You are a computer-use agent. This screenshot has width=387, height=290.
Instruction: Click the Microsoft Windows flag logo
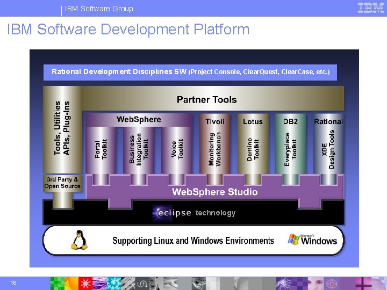click(x=293, y=240)
